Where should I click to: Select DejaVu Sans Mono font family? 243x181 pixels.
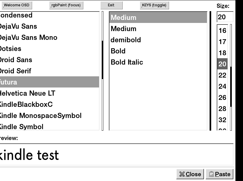[x=29, y=38]
